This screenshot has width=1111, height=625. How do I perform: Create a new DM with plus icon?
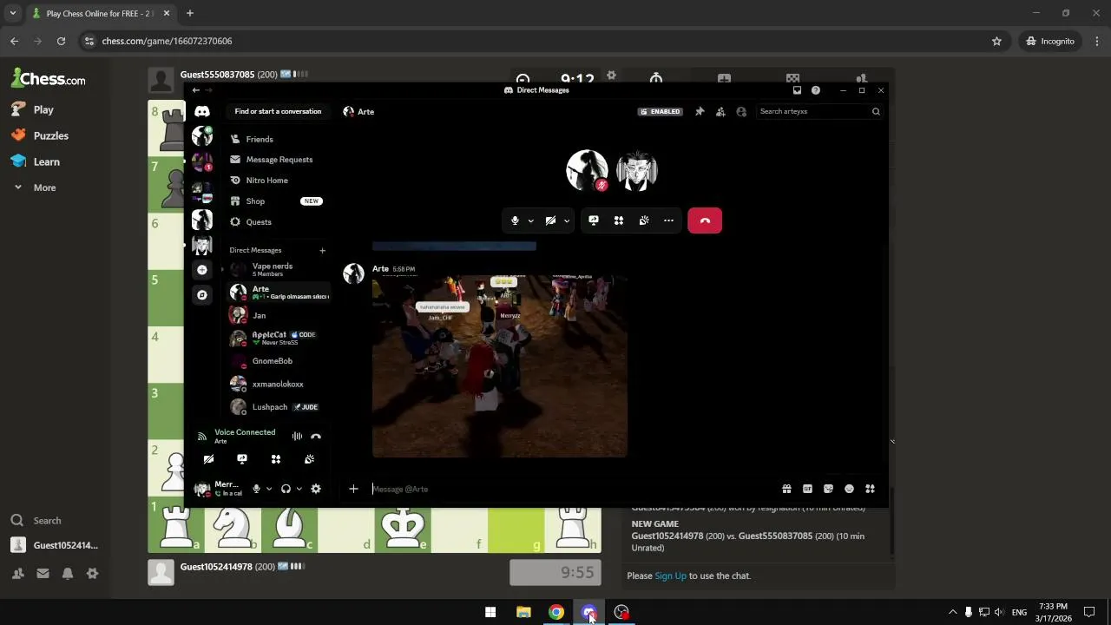322,251
